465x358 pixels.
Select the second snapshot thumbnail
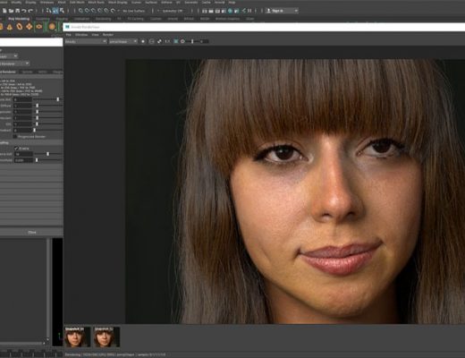(106, 337)
